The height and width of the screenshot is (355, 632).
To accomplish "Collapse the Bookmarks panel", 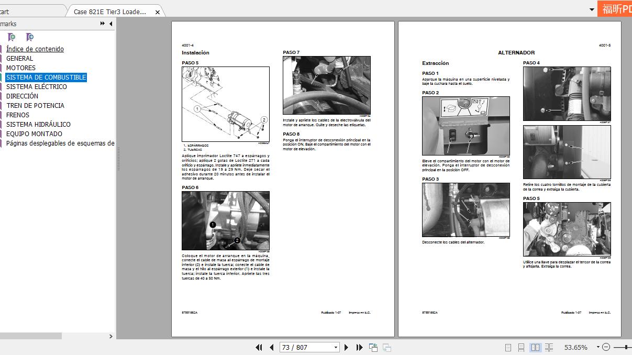I will tap(110, 24).
